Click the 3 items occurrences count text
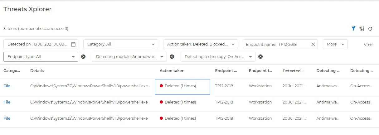Screen dimensions: 379x135 point(36,29)
